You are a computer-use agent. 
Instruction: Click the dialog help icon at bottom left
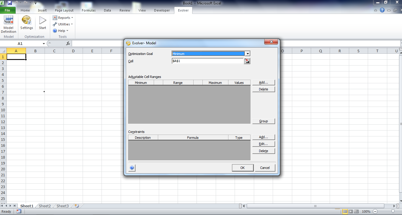point(132,168)
